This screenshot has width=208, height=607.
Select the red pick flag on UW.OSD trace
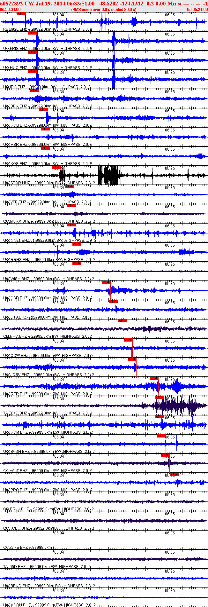pos(106,282)
